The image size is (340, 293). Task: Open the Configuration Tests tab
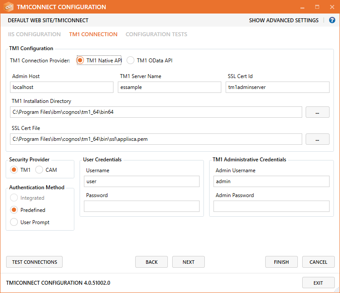click(157, 34)
